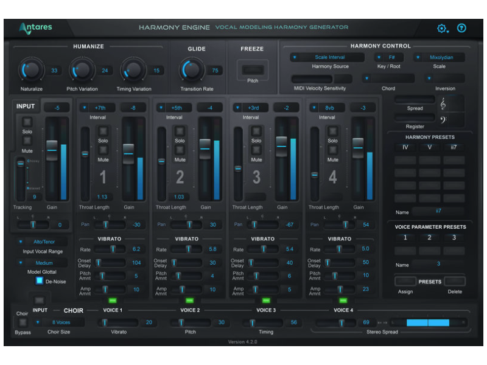
Task: Open the Mixolydian Scale dropdown
Action: (439, 57)
